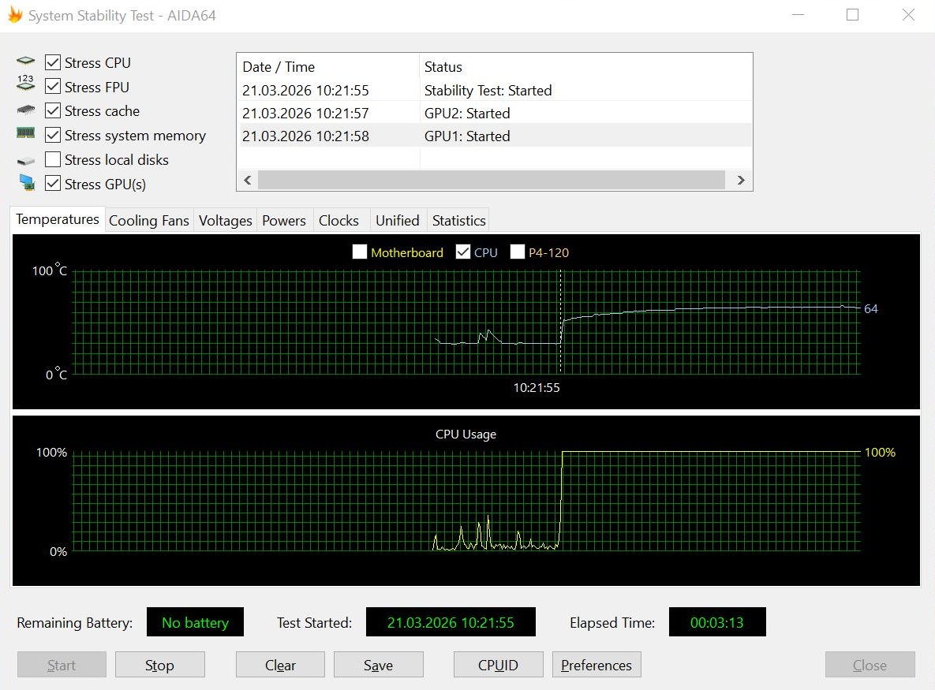Open the Preferences dialog
Screen dimensions: 935x690
(x=597, y=665)
